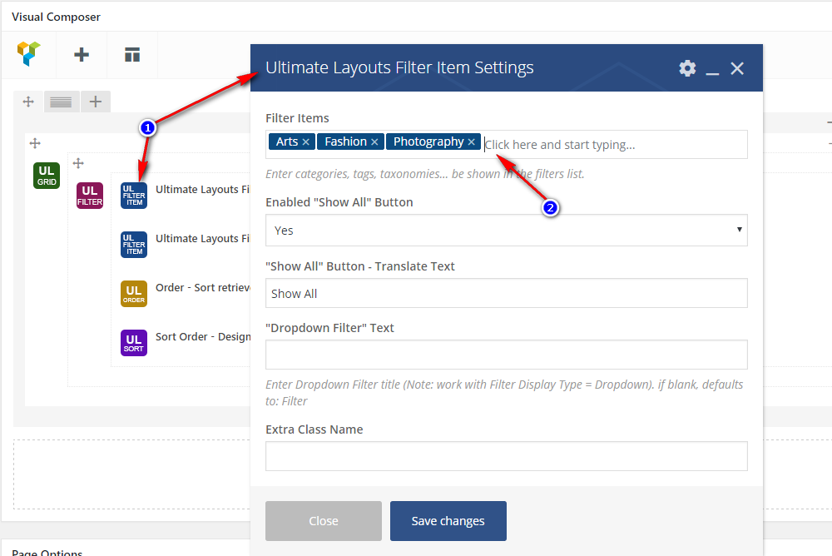Click the magenta UL Filter element icon
Screen dimensions: 832x556
click(90, 196)
